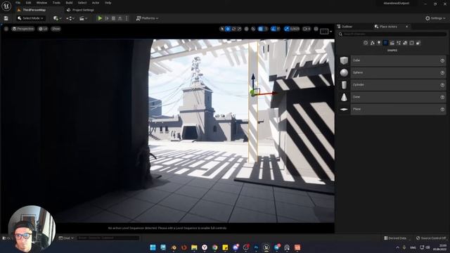The image size is (450, 253).
Task: Open the quick add content dropdown
Action: coord(57,18)
